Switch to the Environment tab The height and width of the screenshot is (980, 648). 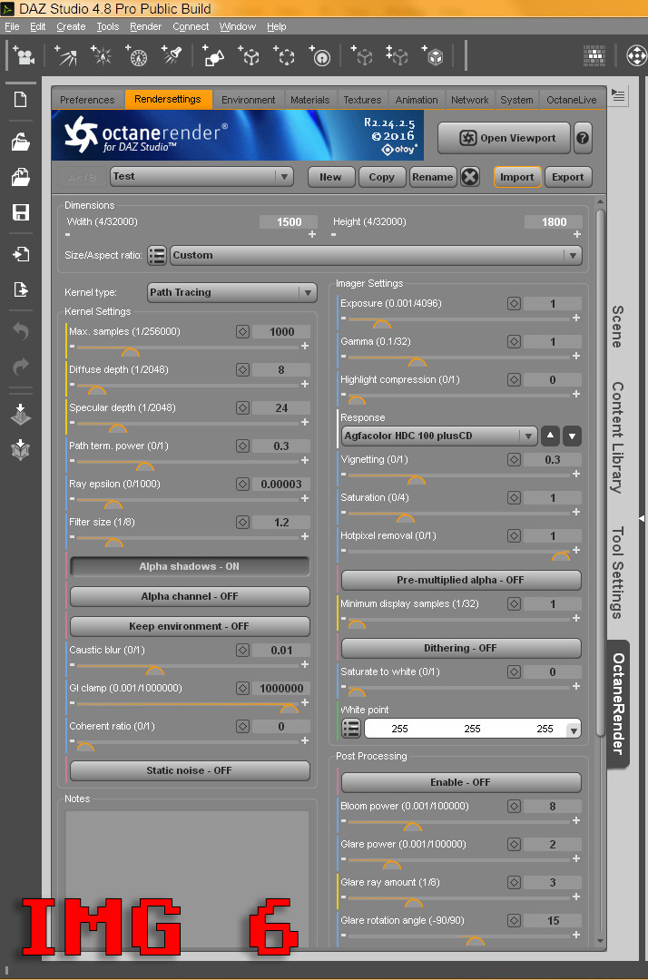coord(248,100)
